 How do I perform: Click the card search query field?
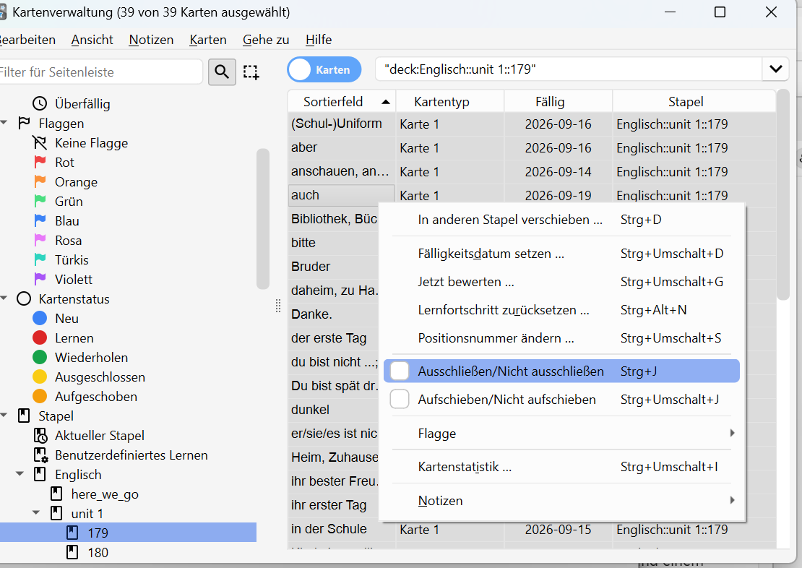tap(568, 69)
